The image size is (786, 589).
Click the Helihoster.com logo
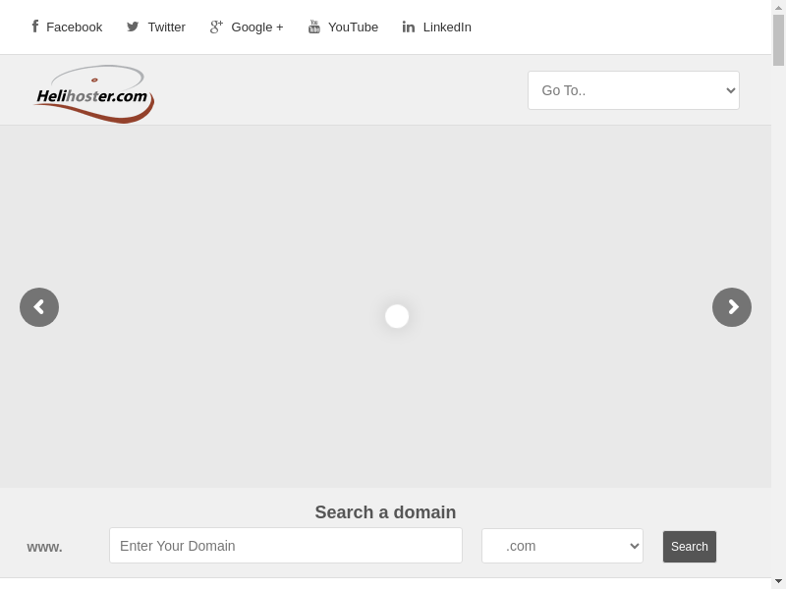click(x=94, y=94)
